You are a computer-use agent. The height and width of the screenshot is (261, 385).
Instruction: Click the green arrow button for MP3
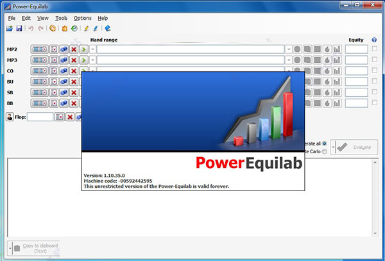click(x=83, y=60)
